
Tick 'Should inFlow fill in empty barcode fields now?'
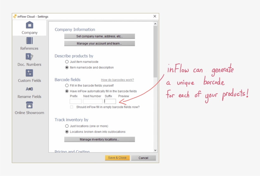point(71,107)
